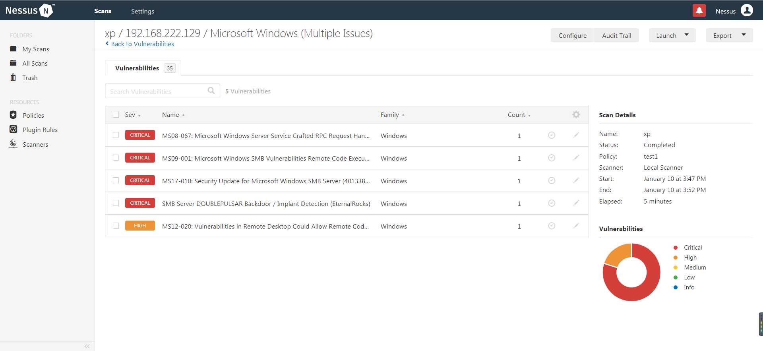Sort by Sev column
The image size is (763, 351).
click(x=133, y=115)
